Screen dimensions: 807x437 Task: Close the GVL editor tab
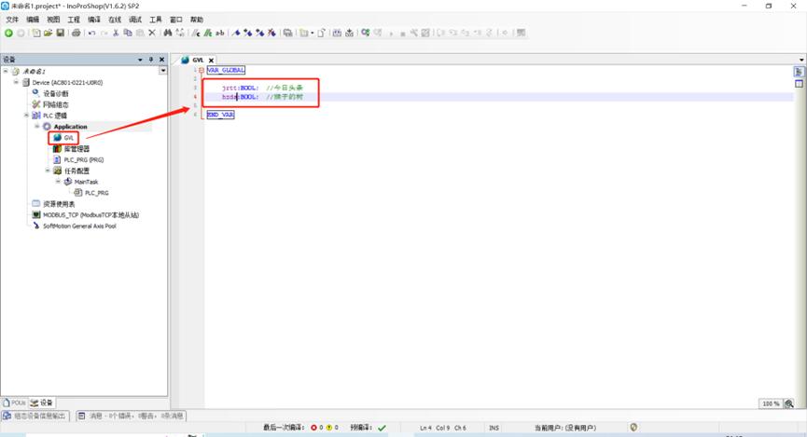211,60
